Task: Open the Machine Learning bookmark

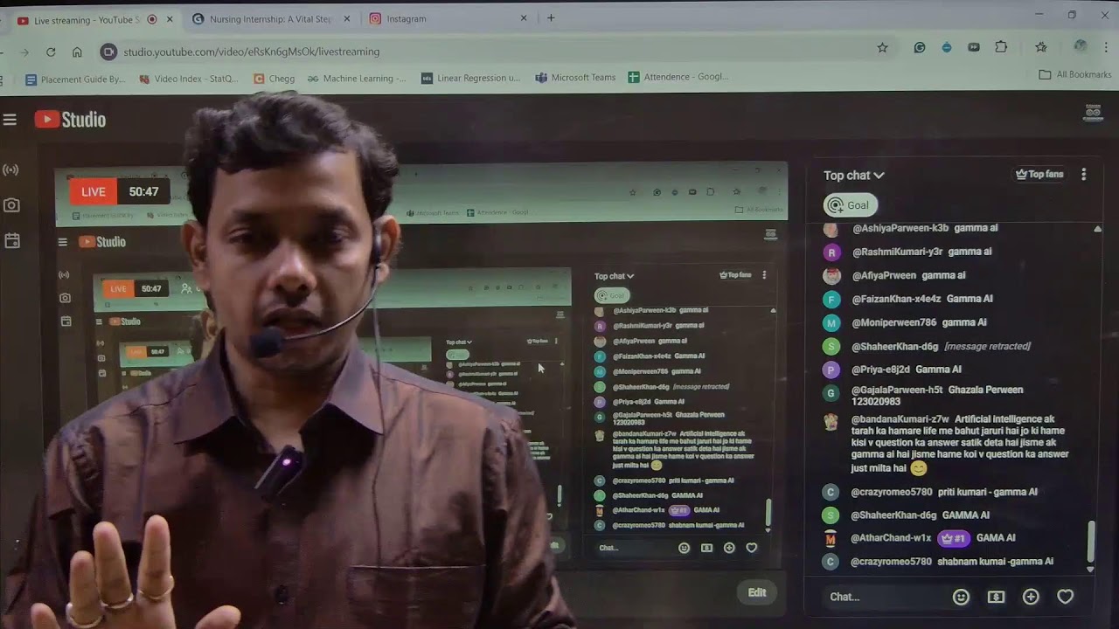Action: click(x=357, y=78)
